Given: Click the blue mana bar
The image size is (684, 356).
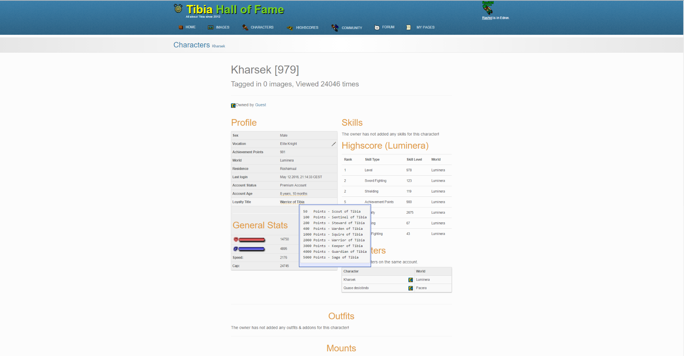Looking at the screenshot, I should tap(252, 249).
